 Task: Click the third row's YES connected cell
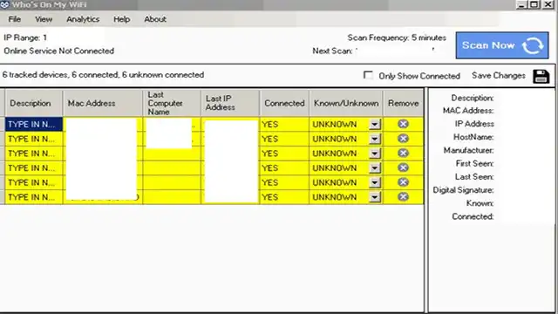(284, 154)
